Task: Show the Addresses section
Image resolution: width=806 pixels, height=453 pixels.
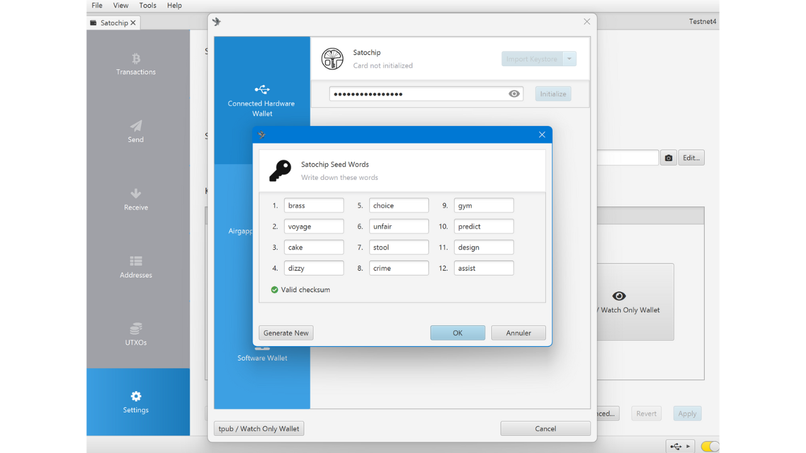Action: (x=136, y=267)
